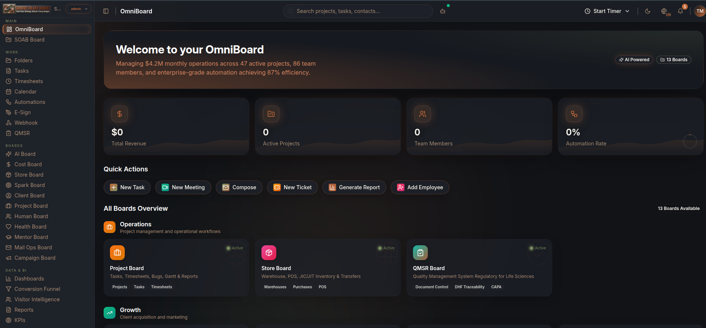Click the New Task quick action

click(x=127, y=187)
